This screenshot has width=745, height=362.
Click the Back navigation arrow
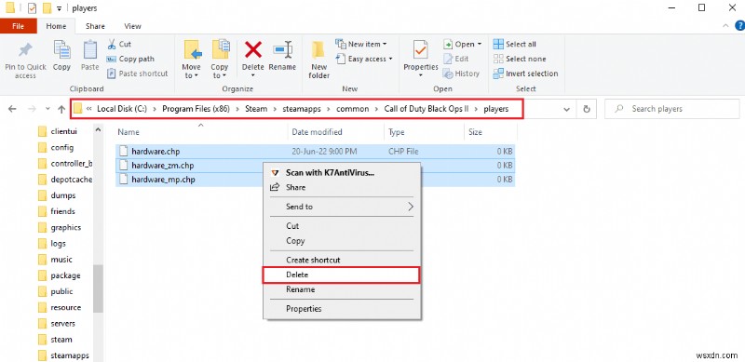click(12, 109)
